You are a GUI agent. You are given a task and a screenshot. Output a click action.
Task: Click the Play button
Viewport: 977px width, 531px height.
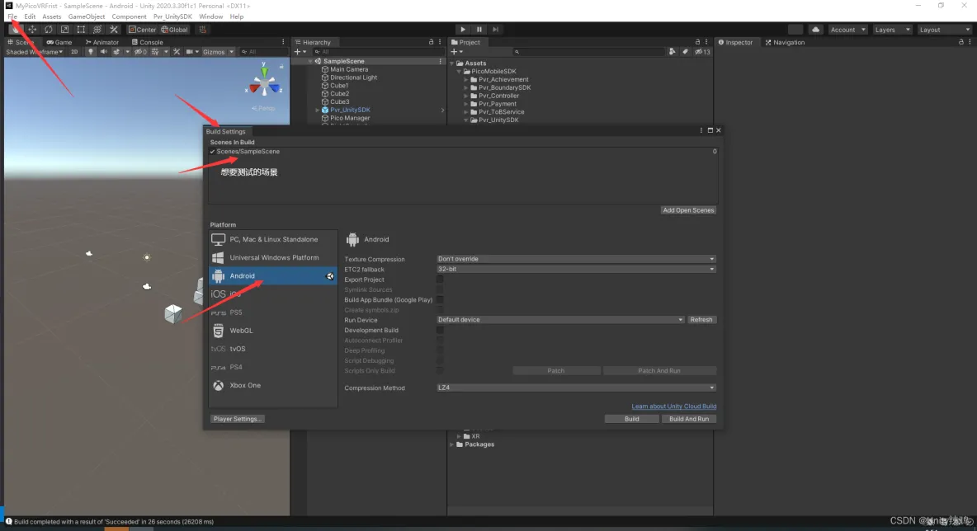click(462, 29)
